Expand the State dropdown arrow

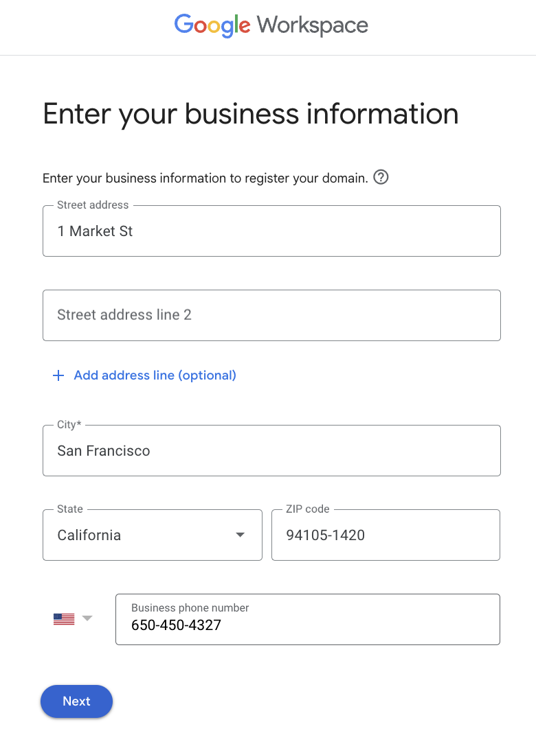tap(240, 535)
